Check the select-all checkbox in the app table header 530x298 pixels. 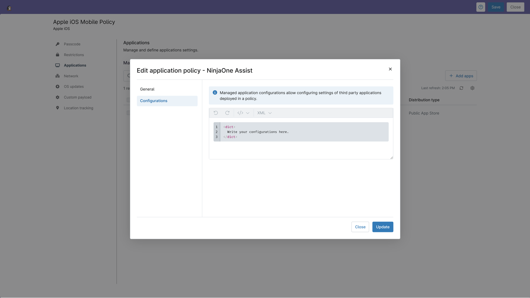129,100
